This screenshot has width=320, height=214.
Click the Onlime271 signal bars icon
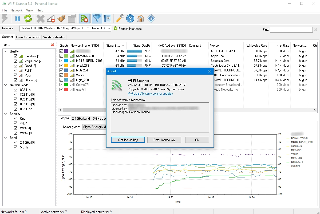72,84
